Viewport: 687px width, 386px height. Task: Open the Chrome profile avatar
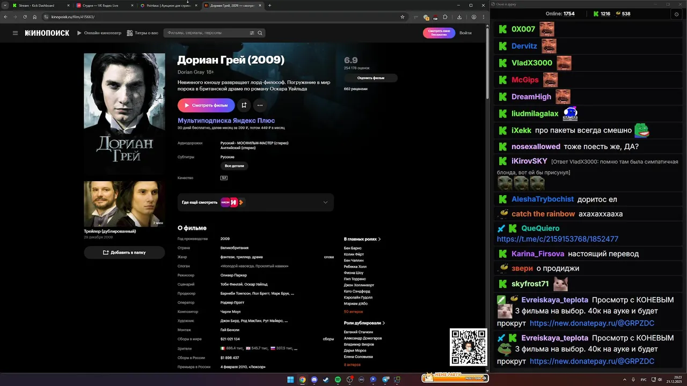click(x=474, y=17)
